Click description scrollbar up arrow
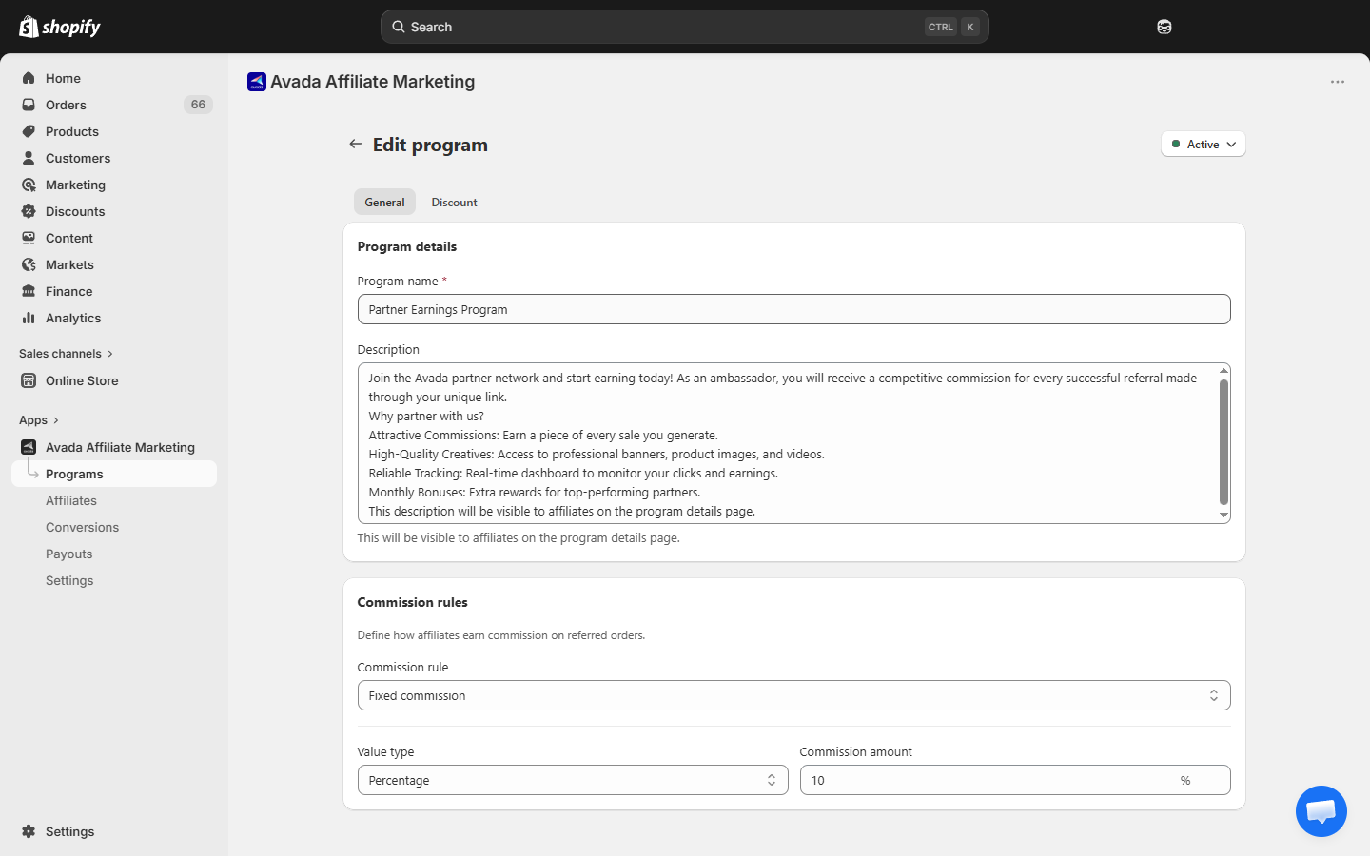Viewport: 1370px width, 856px height. click(1223, 371)
